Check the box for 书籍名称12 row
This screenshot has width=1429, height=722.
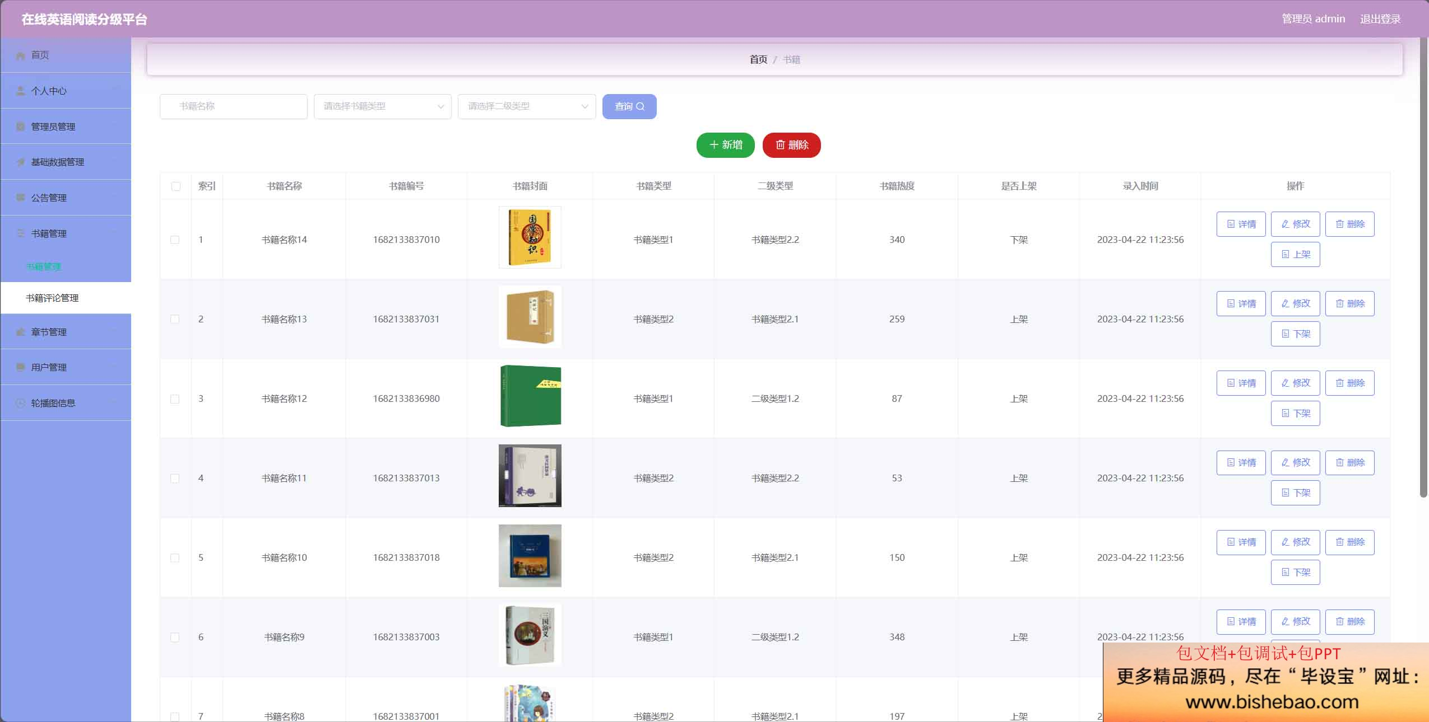pos(175,398)
